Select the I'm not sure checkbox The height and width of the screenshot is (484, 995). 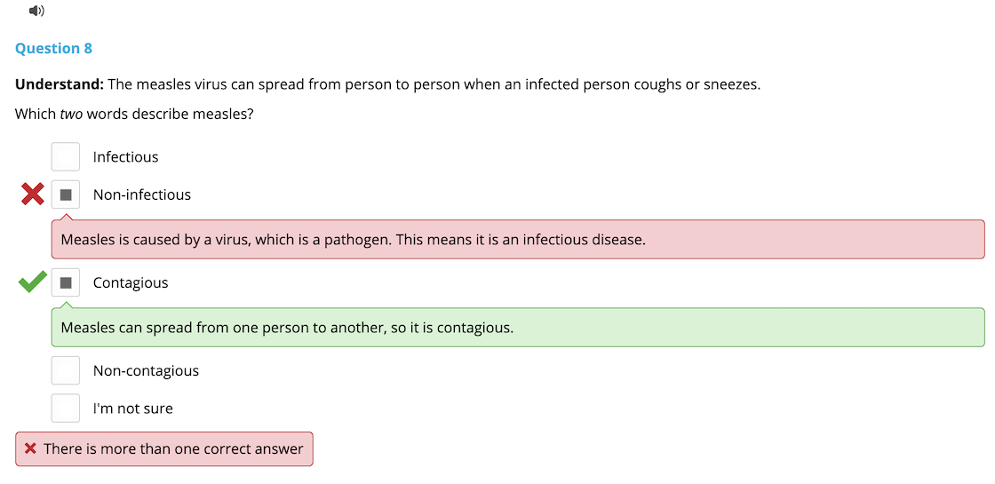(66, 408)
